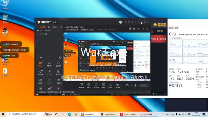The height and width of the screenshot is (117, 208).
Task: Toggle the small eye icon beside settings gear
Action: point(132,86)
